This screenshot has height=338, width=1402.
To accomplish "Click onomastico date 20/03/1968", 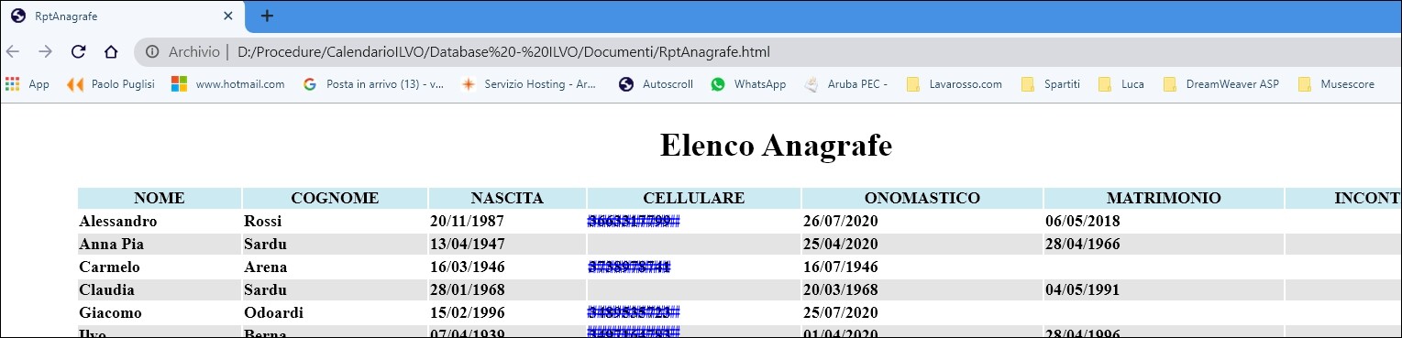I will click(x=841, y=289).
